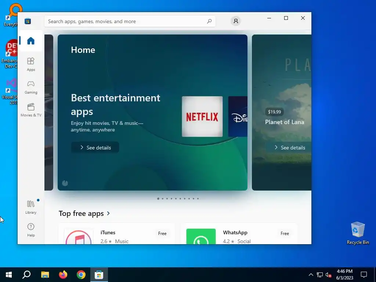Click the taskbar clock showing 4:46 PM
The image size is (376, 282).
coord(344,275)
